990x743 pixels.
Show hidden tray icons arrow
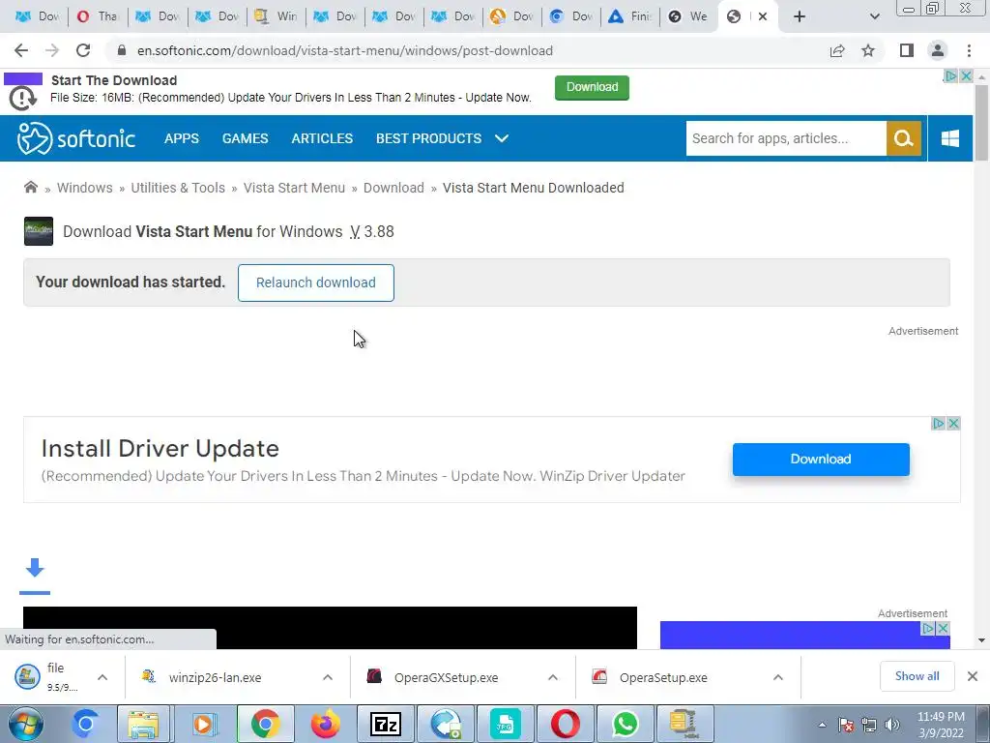point(822,725)
